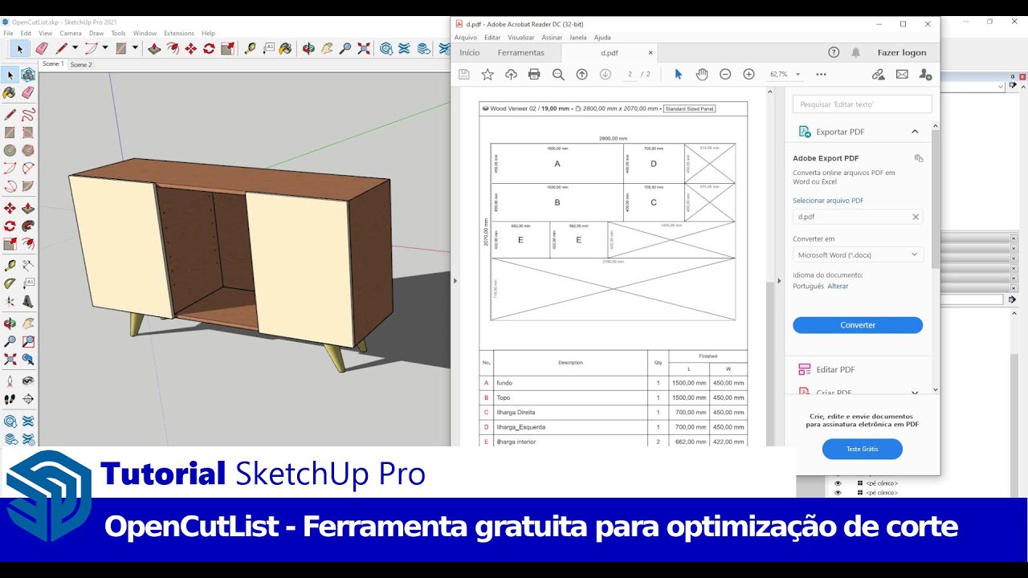Choose the Zoom magnifier in SketchUp's top toolbar
The height and width of the screenshot is (578, 1028).
(345, 49)
